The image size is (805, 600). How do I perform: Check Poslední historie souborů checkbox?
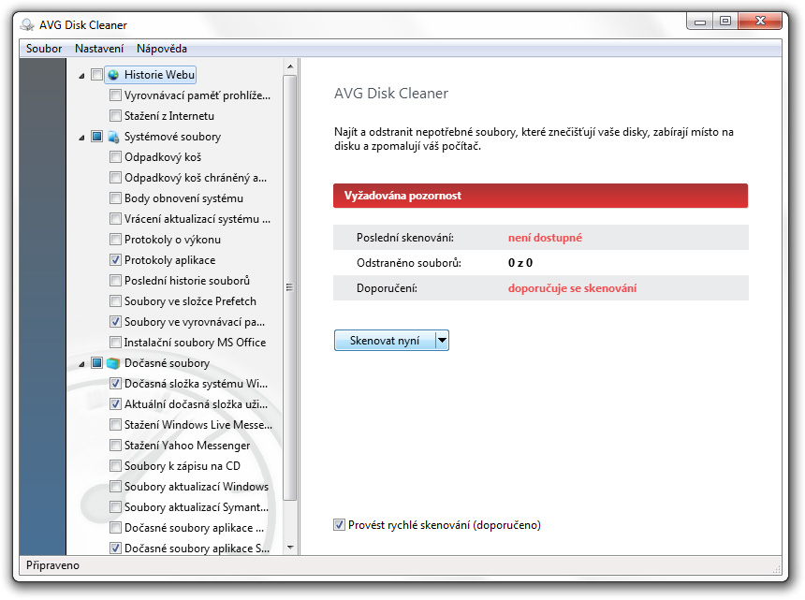pyautogui.click(x=115, y=281)
